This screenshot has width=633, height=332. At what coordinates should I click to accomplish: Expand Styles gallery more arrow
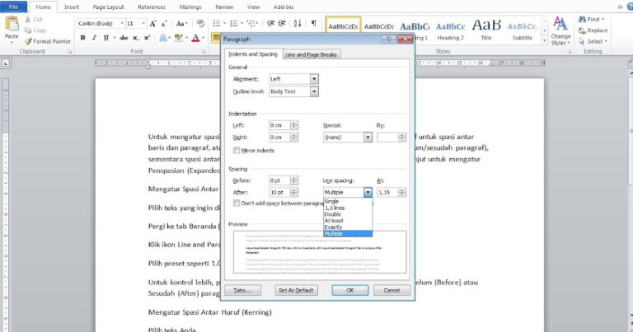544,40
